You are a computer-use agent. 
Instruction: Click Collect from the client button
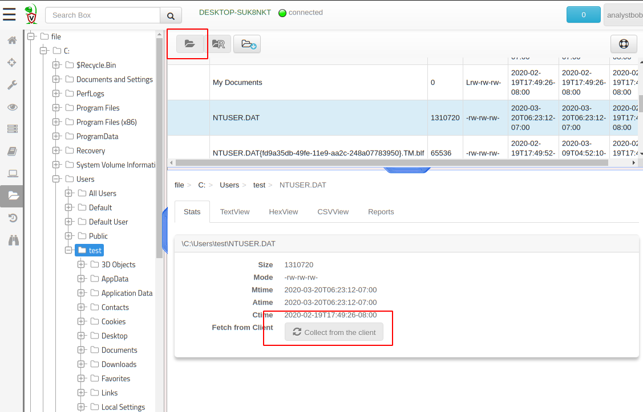point(334,332)
